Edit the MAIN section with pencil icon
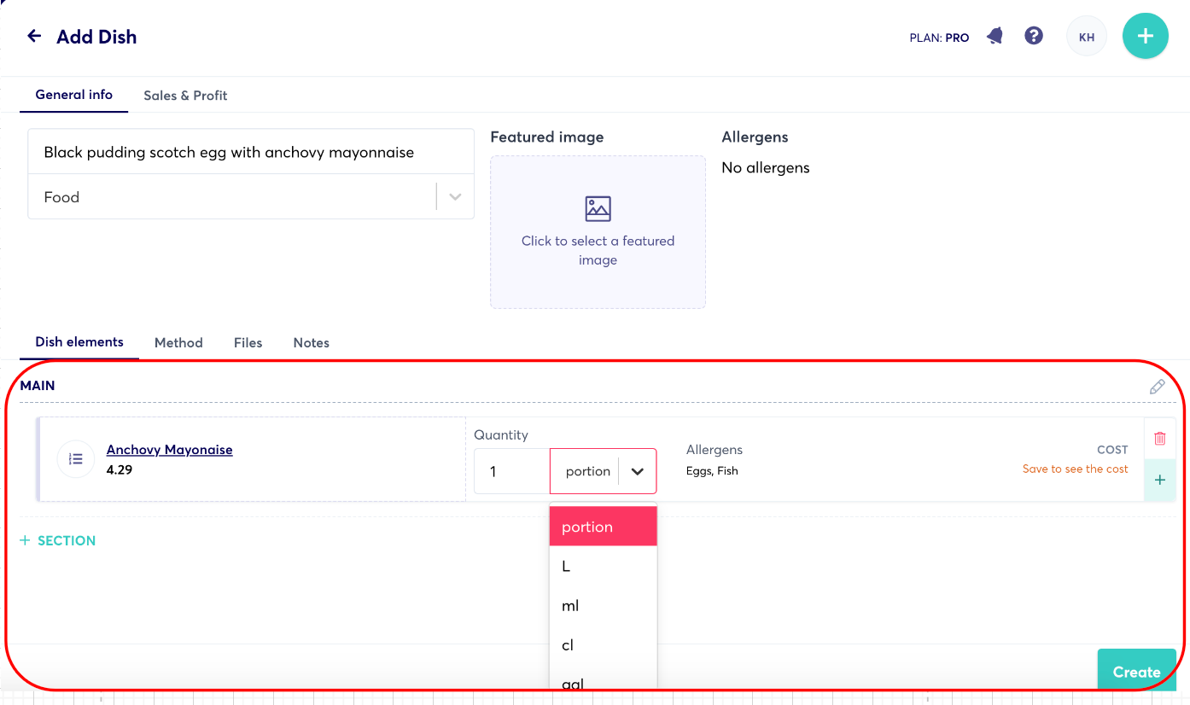Viewport: 1190px width, 705px height. [x=1158, y=387]
